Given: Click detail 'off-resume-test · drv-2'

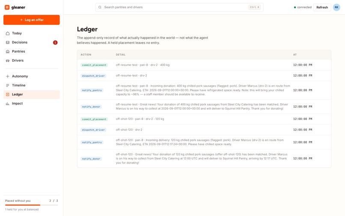Looking at the screenshot, I should pyautogui.click(x=131, y=75).
